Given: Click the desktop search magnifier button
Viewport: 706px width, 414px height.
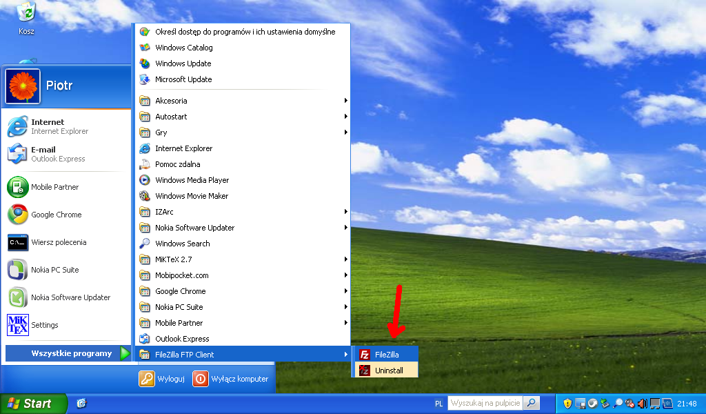Looking at the screenshot, I should 532,403.
